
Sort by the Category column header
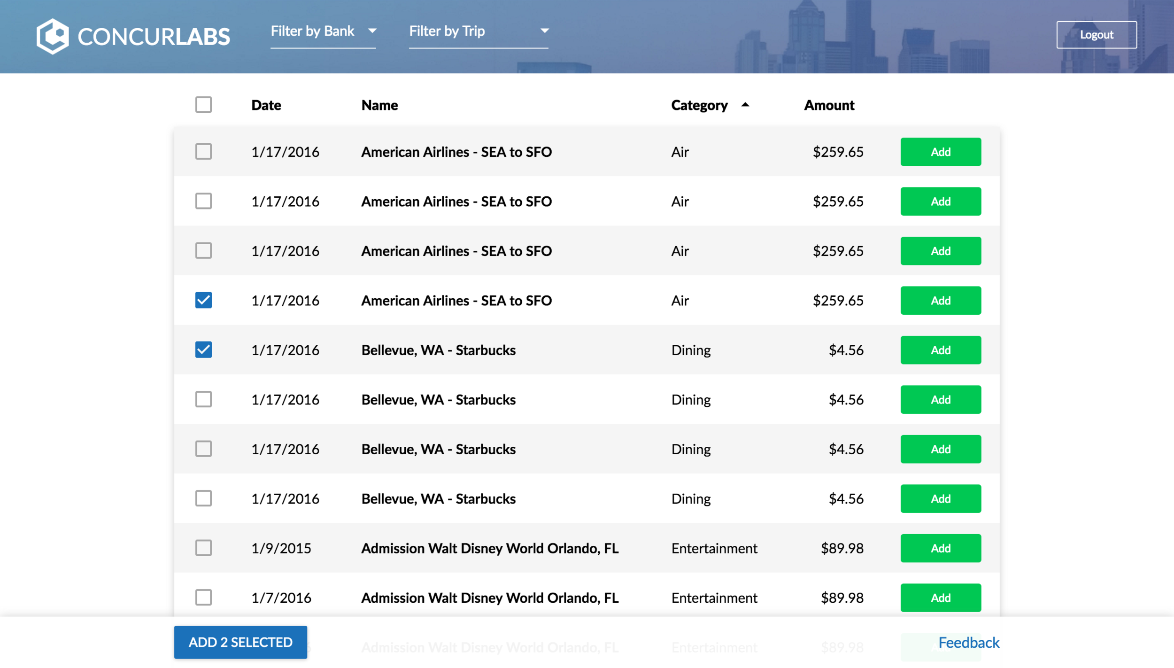699,105
